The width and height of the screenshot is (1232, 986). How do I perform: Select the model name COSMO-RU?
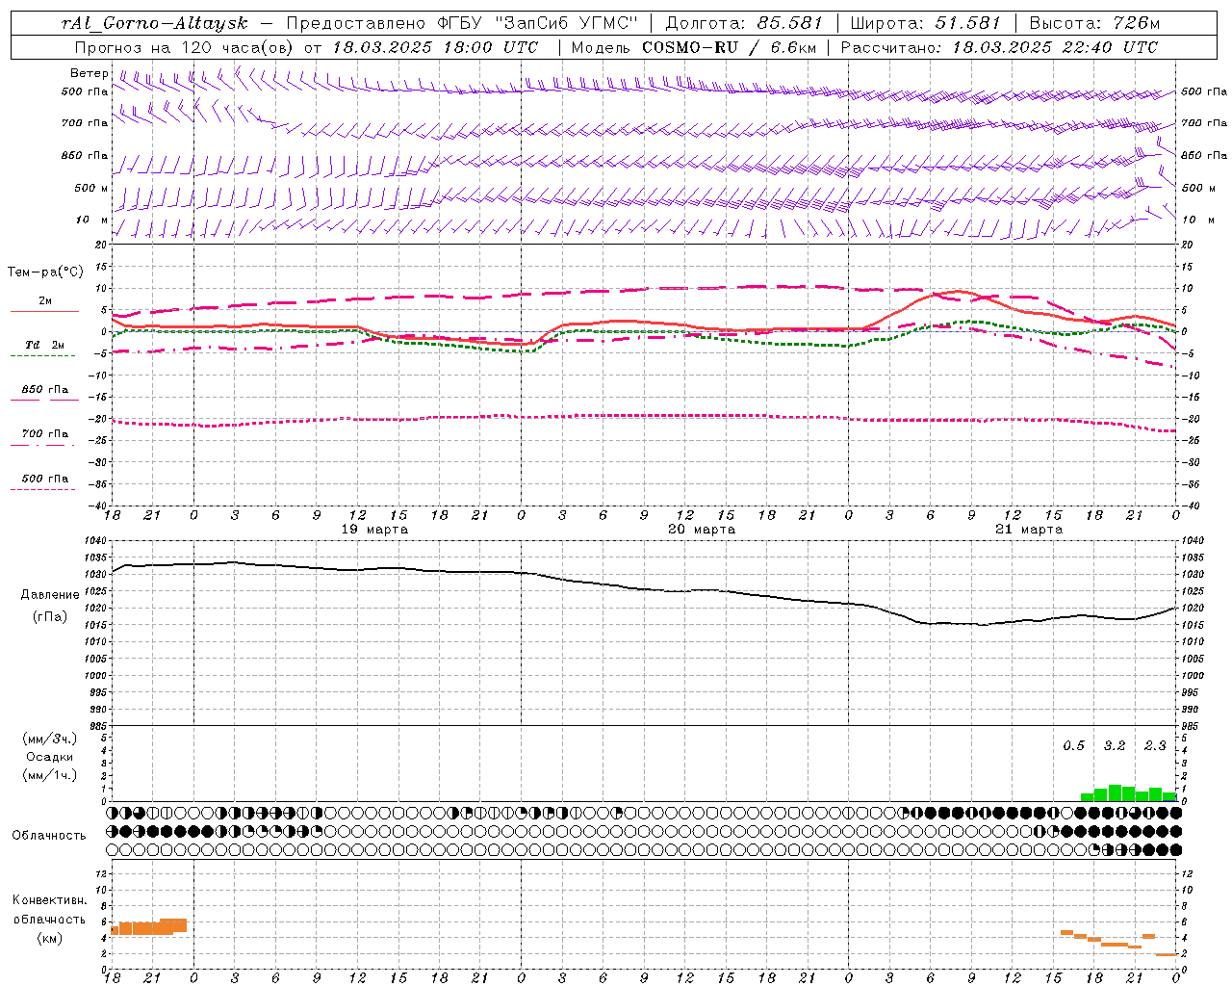[x=689, y=47]
